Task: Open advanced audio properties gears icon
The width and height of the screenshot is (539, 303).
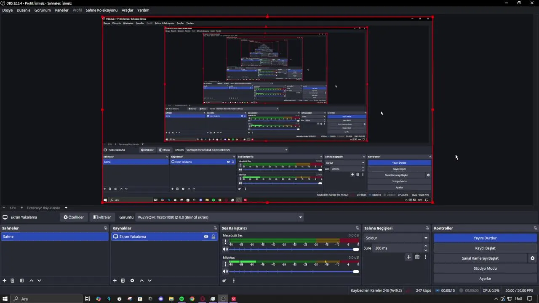Action: 224,281
